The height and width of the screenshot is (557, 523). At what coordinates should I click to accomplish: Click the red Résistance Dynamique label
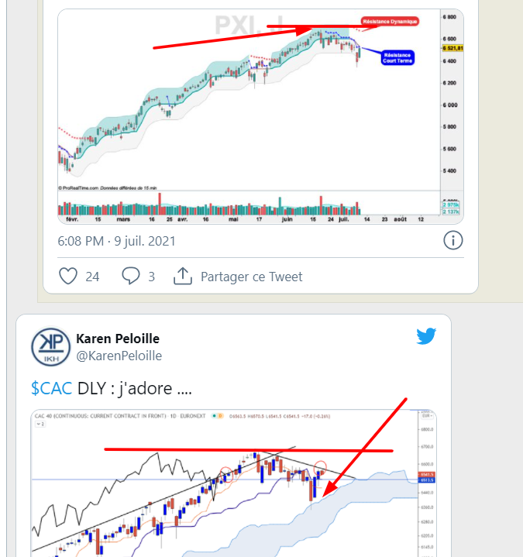(x=390, y=22)
